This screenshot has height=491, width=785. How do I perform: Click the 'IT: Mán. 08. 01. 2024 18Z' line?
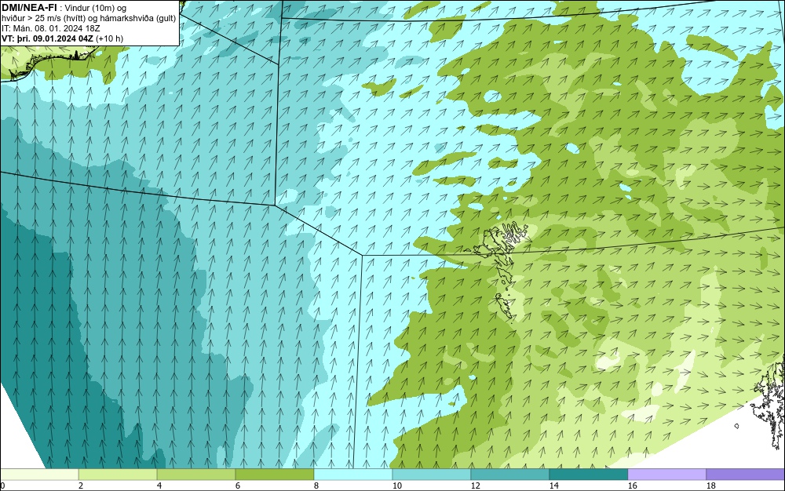pos(50,28)
